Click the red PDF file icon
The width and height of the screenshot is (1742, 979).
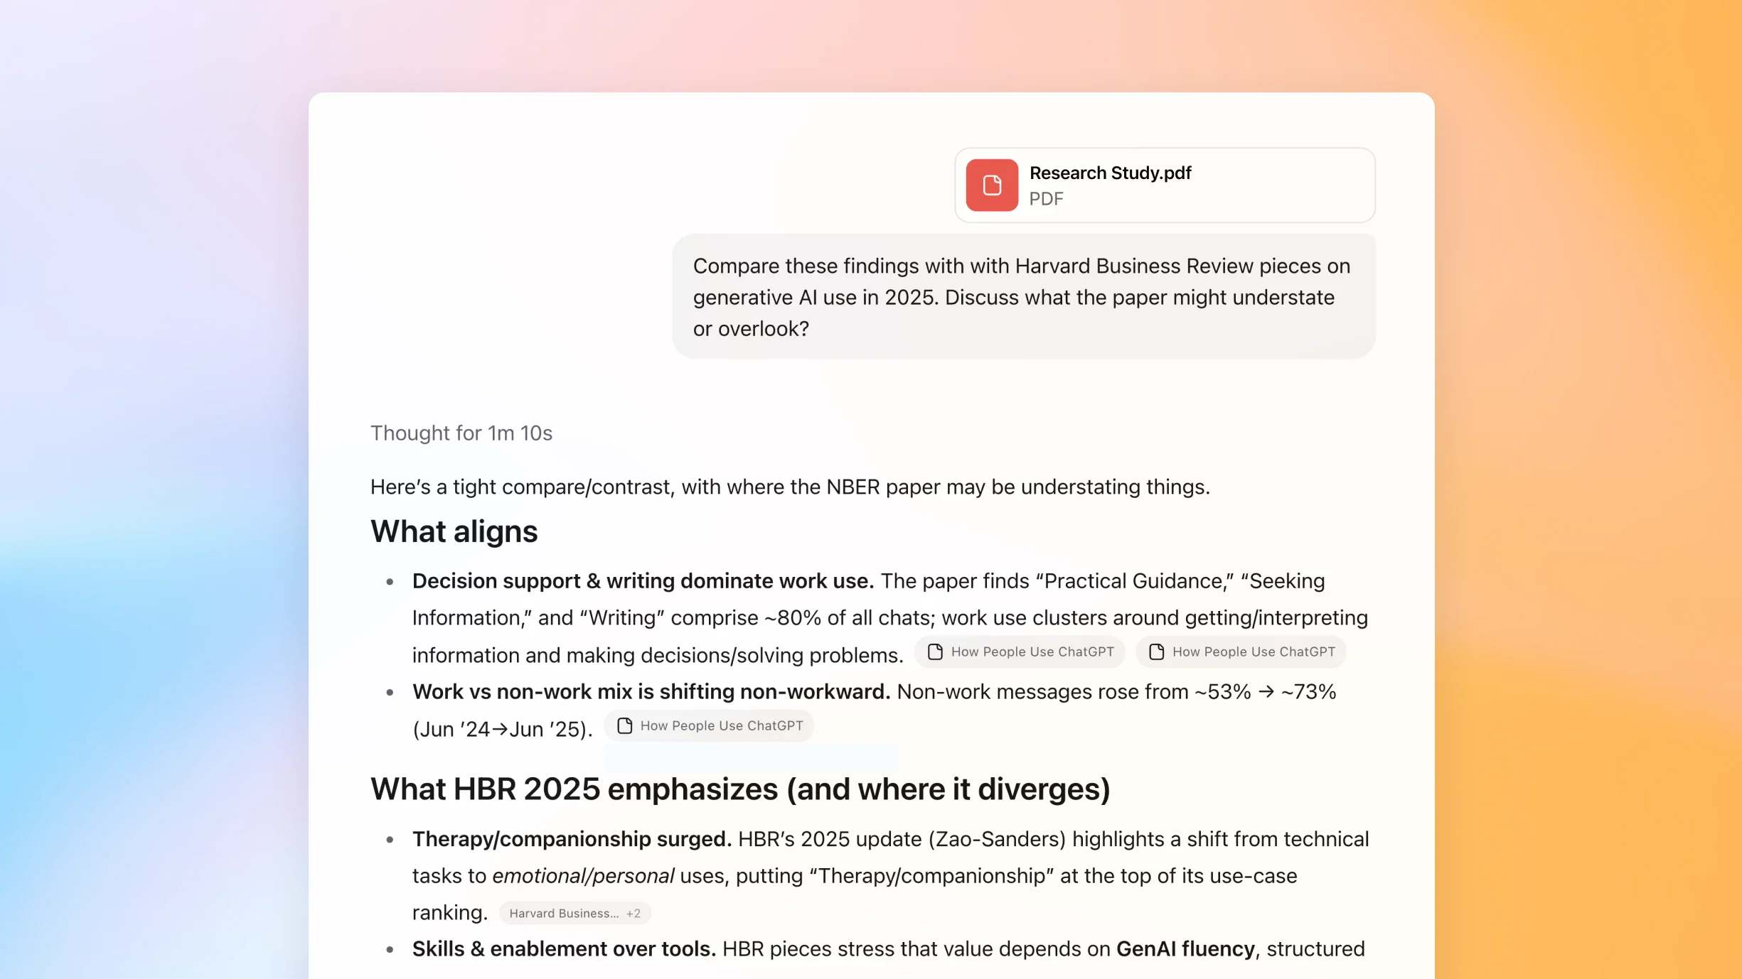[992, 185]
